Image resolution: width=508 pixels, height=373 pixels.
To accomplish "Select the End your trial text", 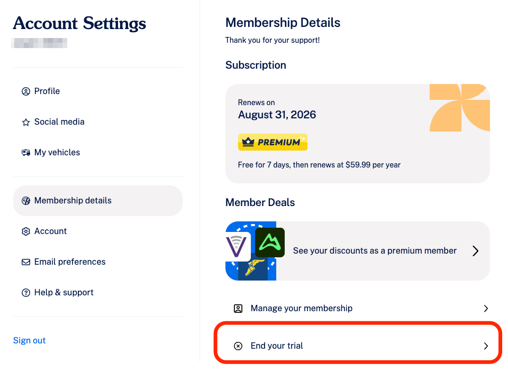I will [277, 346].
